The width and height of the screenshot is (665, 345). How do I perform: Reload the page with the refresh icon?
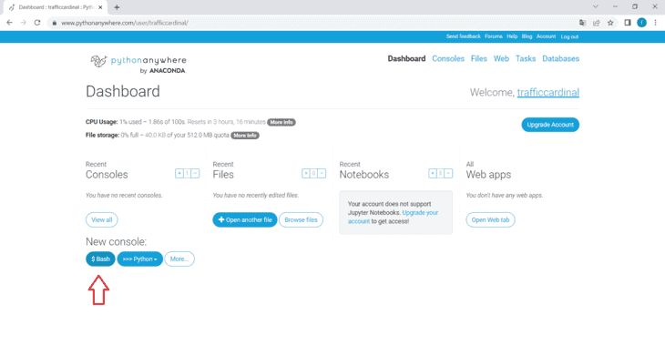(37, 23)
